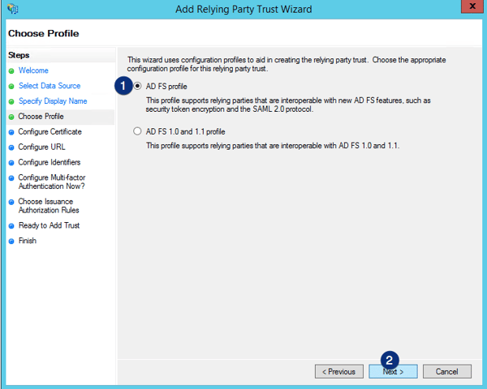
Task: Open the Welcome step link
Action: pos(33,71)
